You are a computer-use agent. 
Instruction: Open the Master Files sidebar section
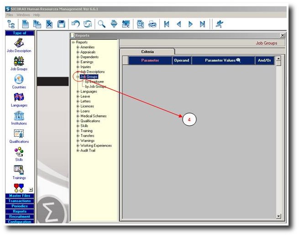pyautogui.click(x=19, y=196)
